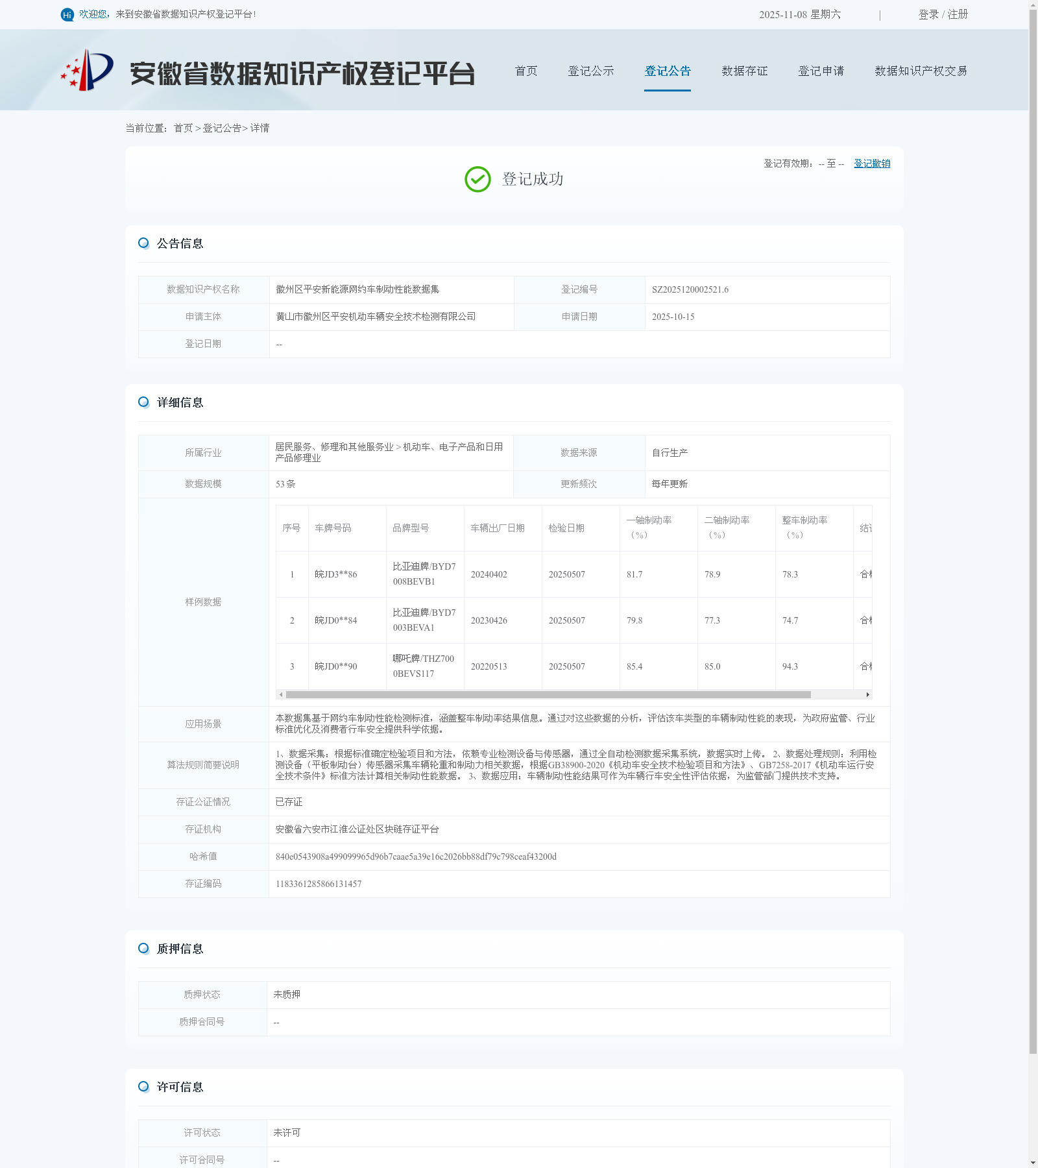Click the update frequency value 每年更新
The width and height of the screenshot is (1038, 1168).
coord(670,484)
